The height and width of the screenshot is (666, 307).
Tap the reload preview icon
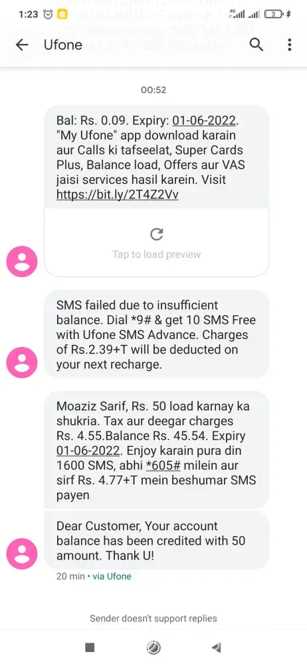pos(156,234)
